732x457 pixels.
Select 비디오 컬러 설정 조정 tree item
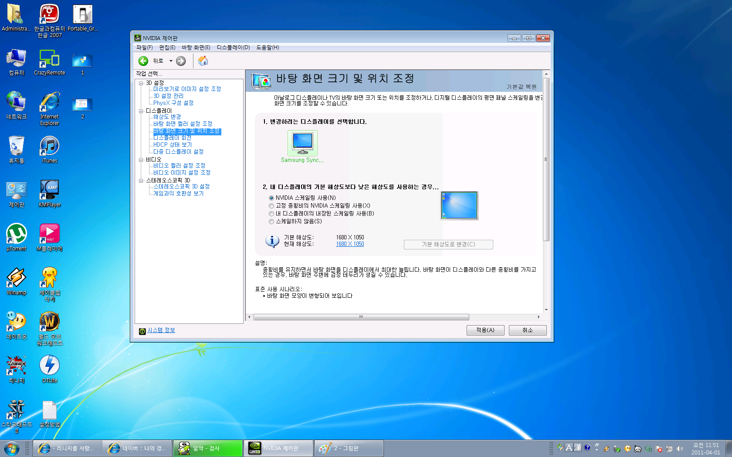(179, 166)
